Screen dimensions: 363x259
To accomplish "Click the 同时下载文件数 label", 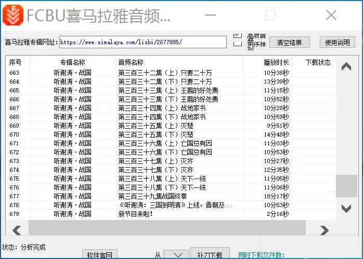I will [x=262, y=255].
